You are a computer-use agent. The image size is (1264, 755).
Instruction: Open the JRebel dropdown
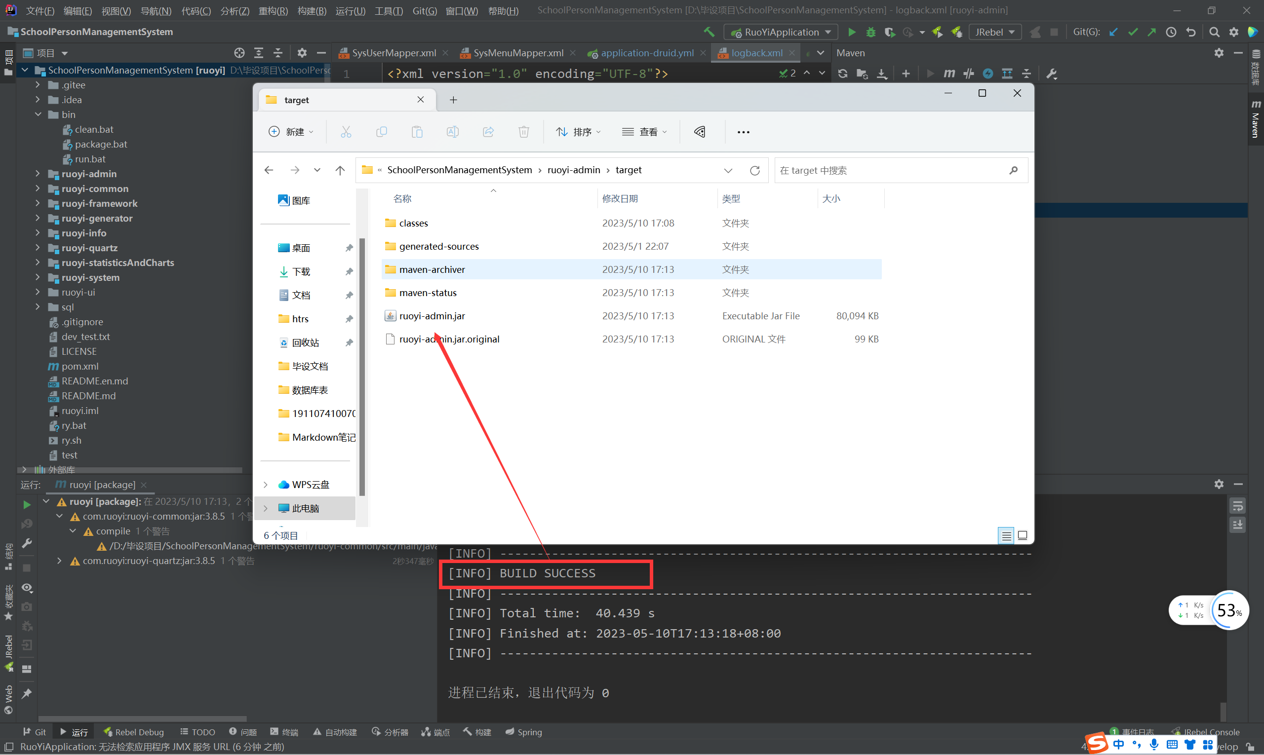(995, 32)
